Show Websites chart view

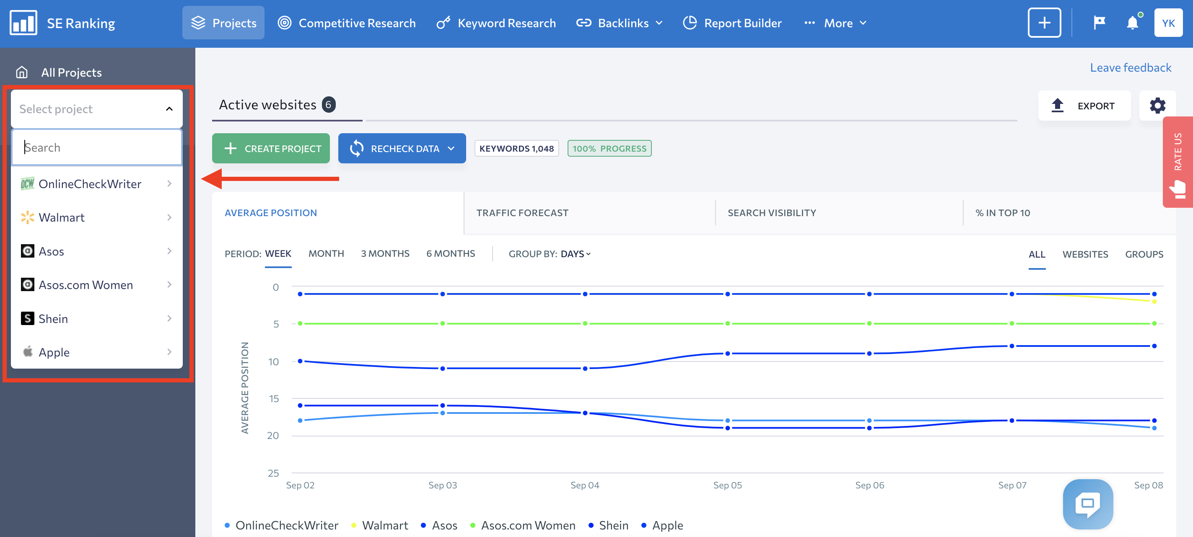[1085, 254]
